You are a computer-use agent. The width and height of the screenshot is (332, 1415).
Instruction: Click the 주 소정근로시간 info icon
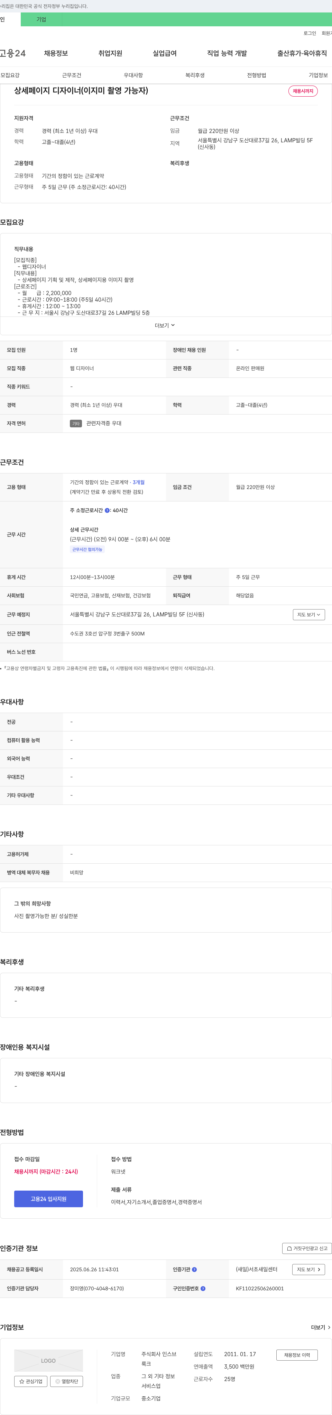(x=107, y=511)
